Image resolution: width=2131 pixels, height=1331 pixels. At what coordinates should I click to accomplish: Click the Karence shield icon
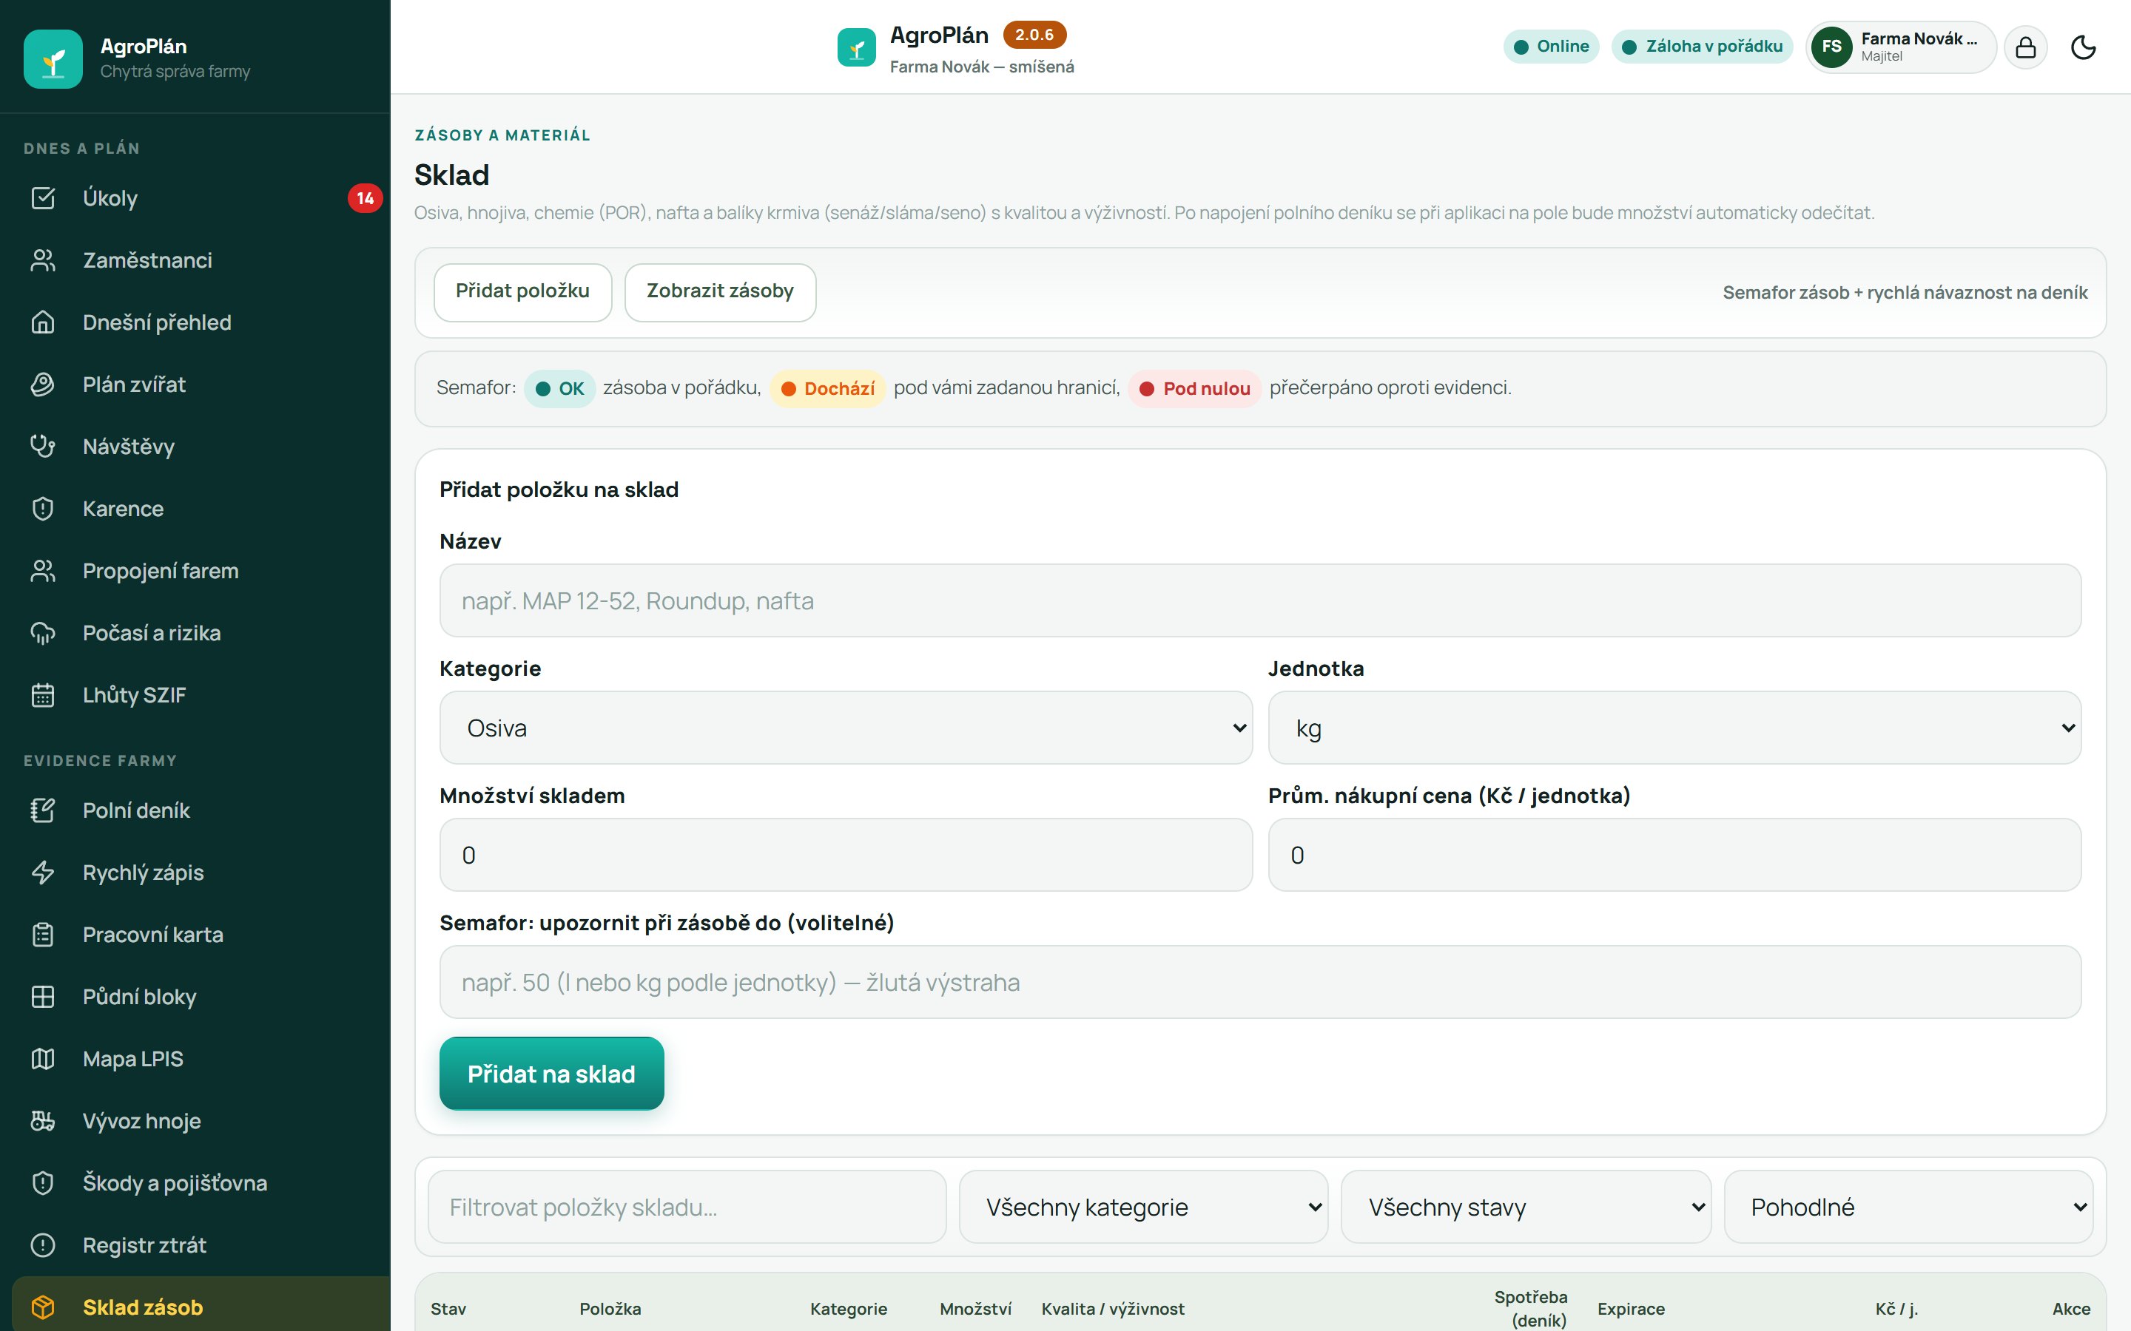point(42,509)
